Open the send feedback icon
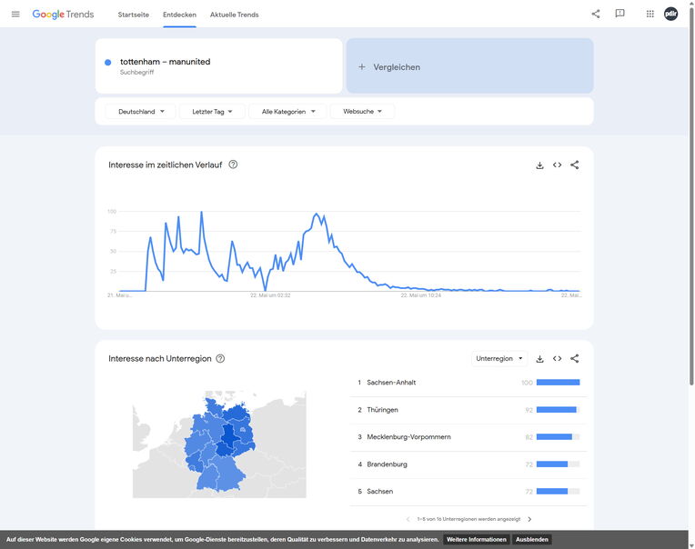 tap(619, 14)
